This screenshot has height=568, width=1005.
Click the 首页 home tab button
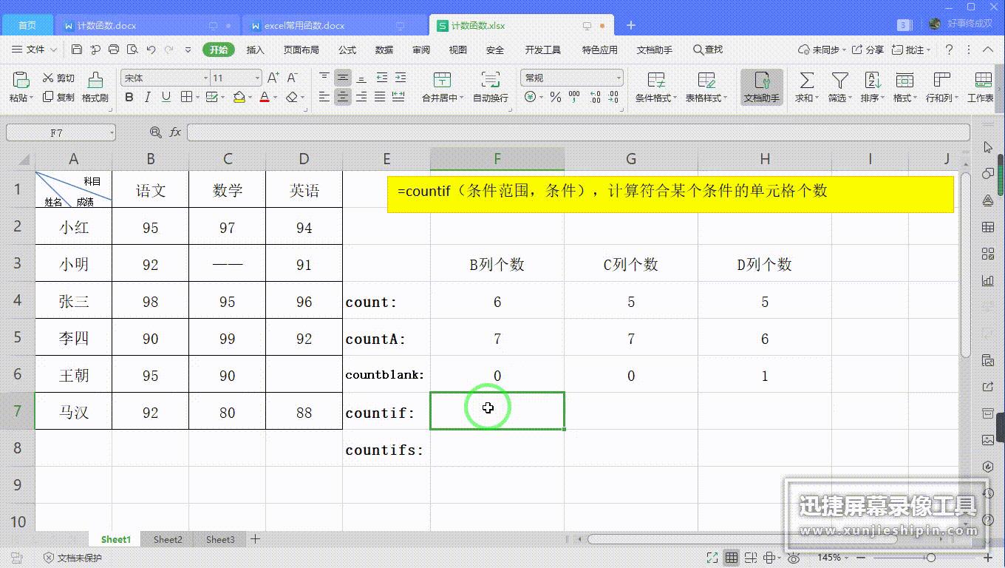[x=27, y=25]
